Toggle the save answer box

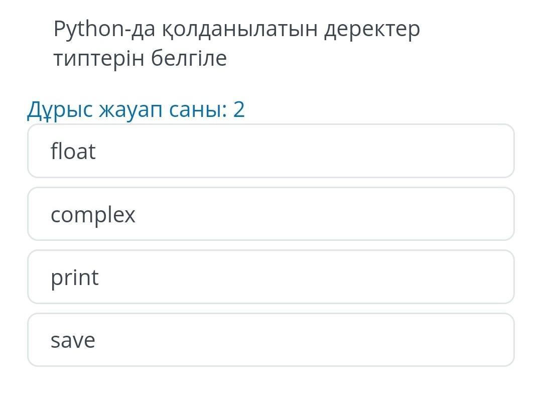tap(271, 340)
